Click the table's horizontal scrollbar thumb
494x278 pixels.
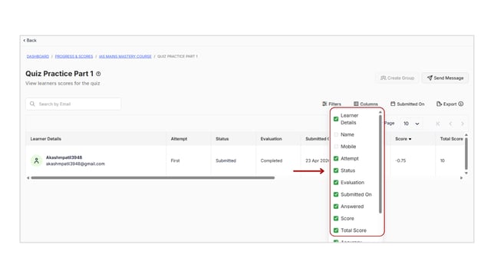[153, 178]
